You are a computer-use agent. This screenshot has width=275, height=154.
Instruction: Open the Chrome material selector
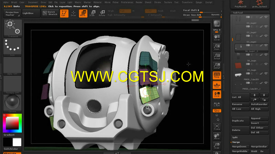pos(12,103)
